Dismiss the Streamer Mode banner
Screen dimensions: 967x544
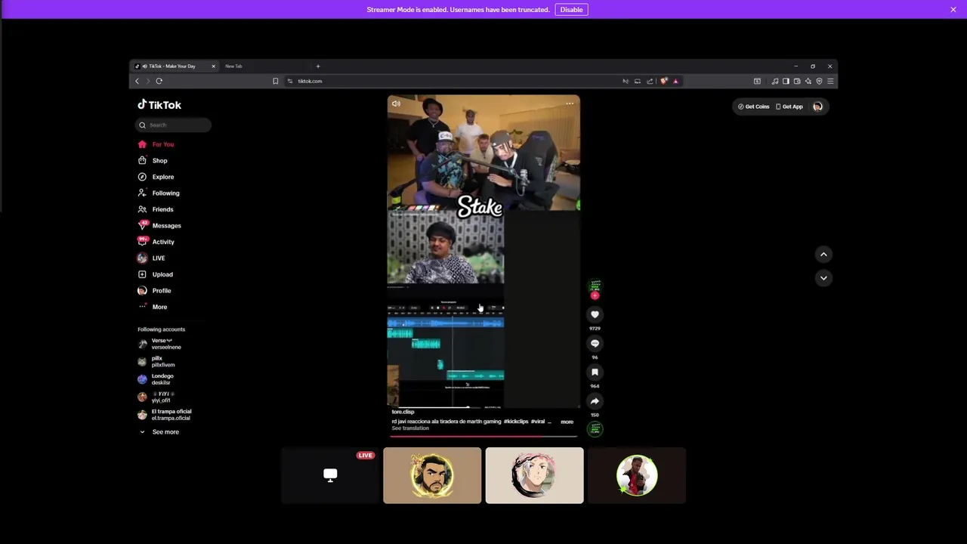(953, 10)
